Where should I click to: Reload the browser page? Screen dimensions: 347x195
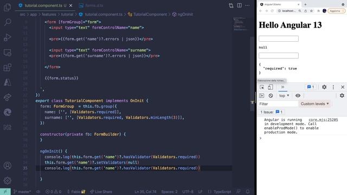[272, 11]
